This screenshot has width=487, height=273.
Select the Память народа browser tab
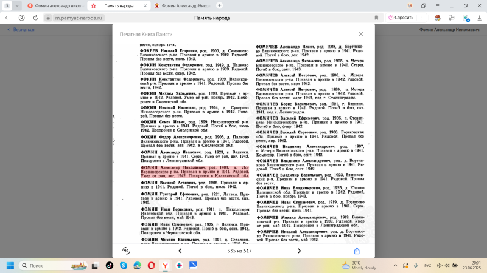click(119, 5)
